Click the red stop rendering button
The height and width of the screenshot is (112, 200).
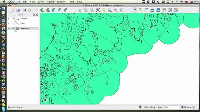(182, 107)
